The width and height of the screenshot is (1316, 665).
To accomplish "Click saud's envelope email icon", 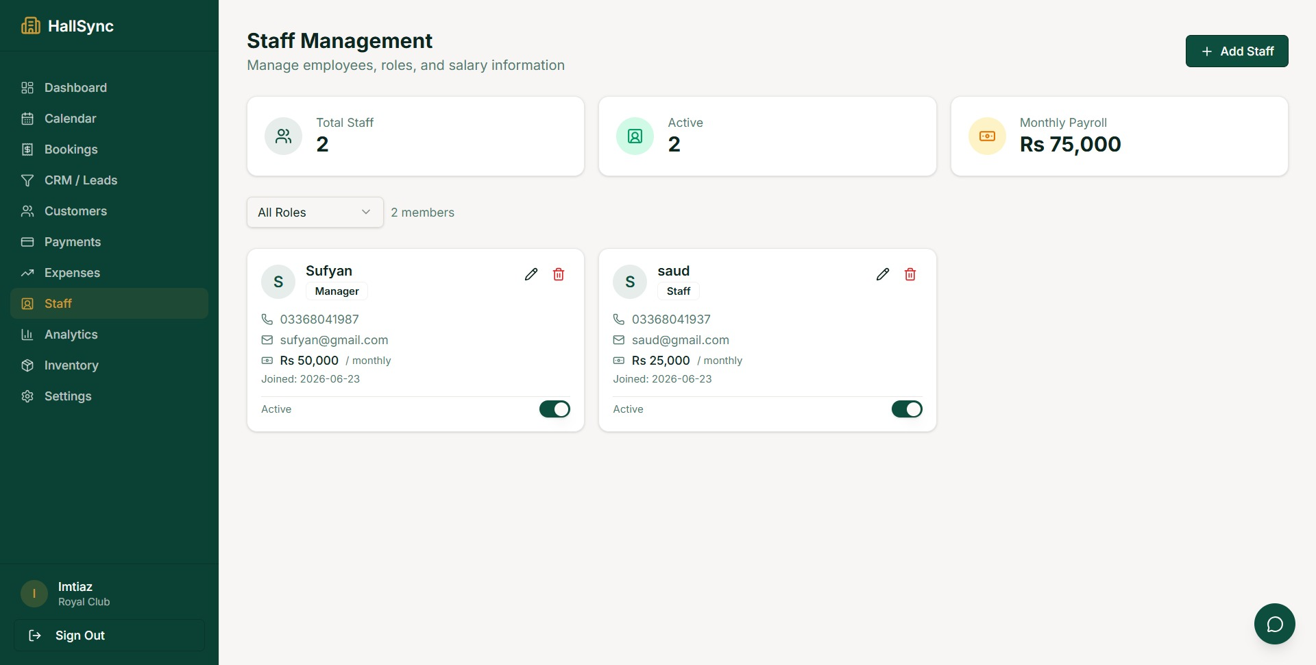I will tap(619, 340).
